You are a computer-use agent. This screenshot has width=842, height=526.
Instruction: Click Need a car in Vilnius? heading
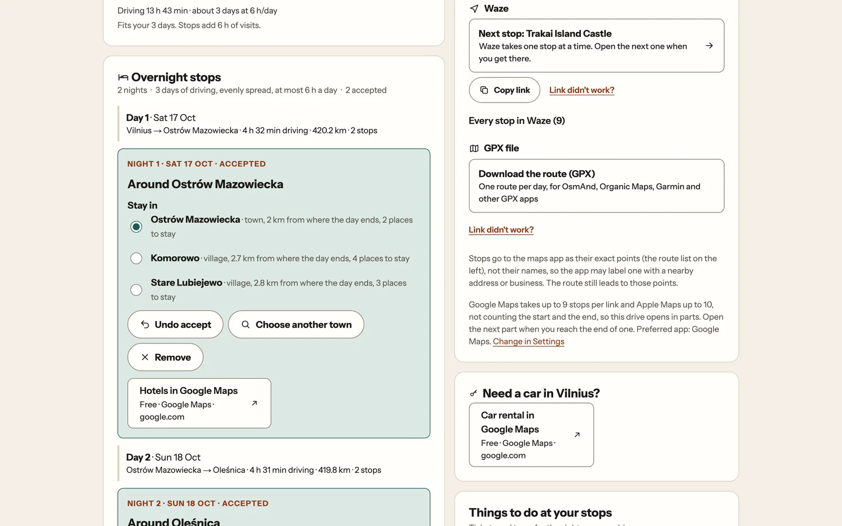click(x=541, y=393)
